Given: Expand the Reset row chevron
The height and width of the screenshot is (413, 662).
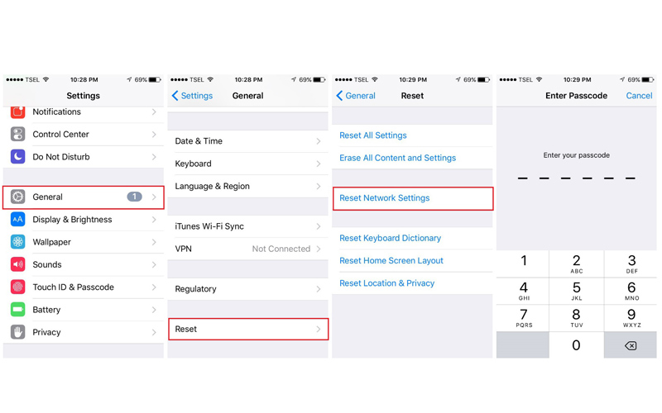Looking at the screenshot, I should coord(319,329).
